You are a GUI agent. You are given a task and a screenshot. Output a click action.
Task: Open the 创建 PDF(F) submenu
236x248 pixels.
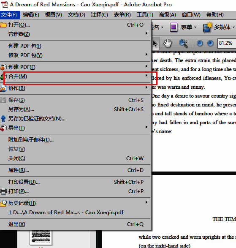pyautogui.click(x=75, y=67)
